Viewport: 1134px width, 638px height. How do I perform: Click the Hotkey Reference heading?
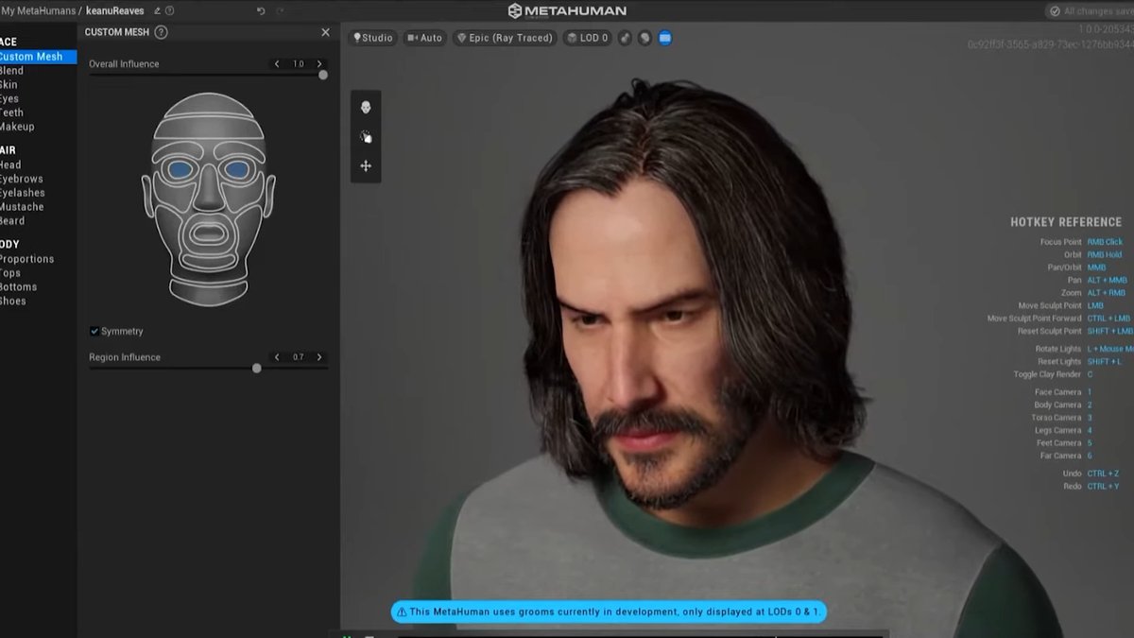[x=1066, y=222]
